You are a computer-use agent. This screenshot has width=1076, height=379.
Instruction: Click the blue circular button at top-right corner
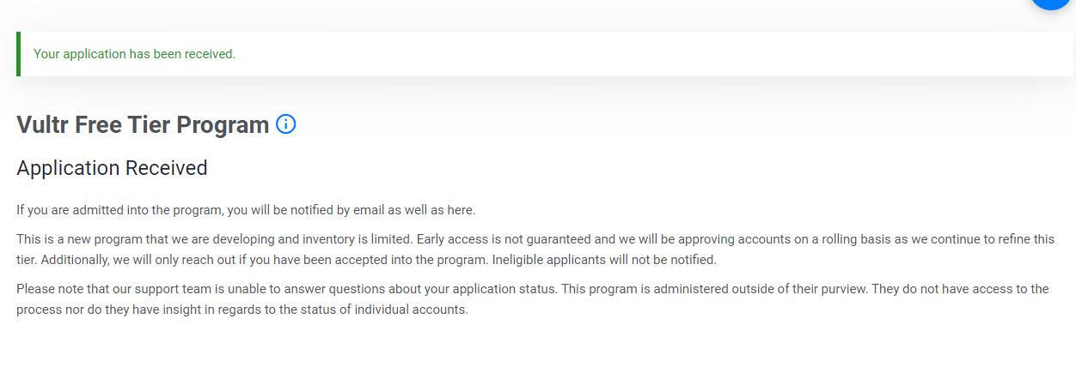1051,3
